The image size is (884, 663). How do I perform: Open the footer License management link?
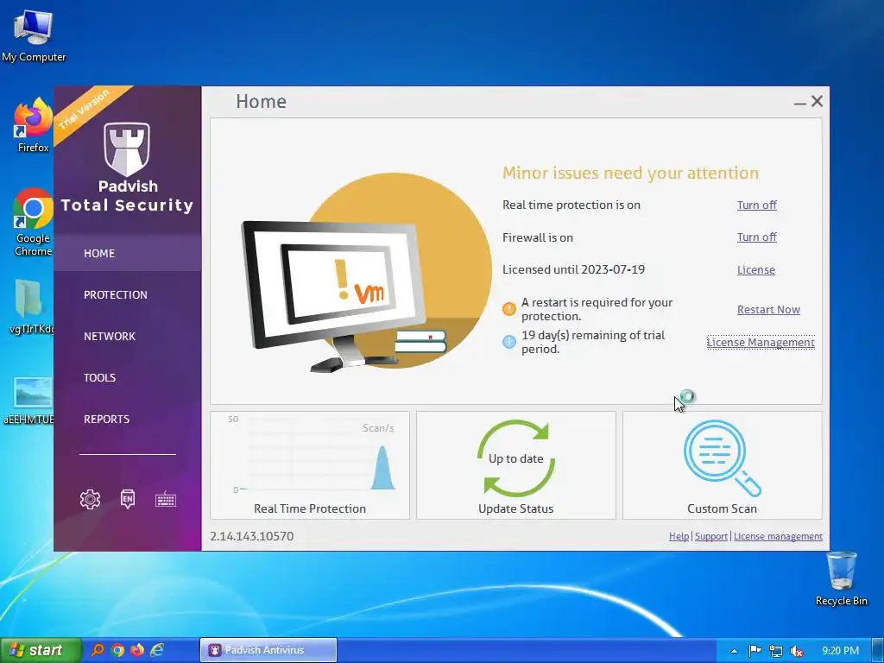pos(778,536)
